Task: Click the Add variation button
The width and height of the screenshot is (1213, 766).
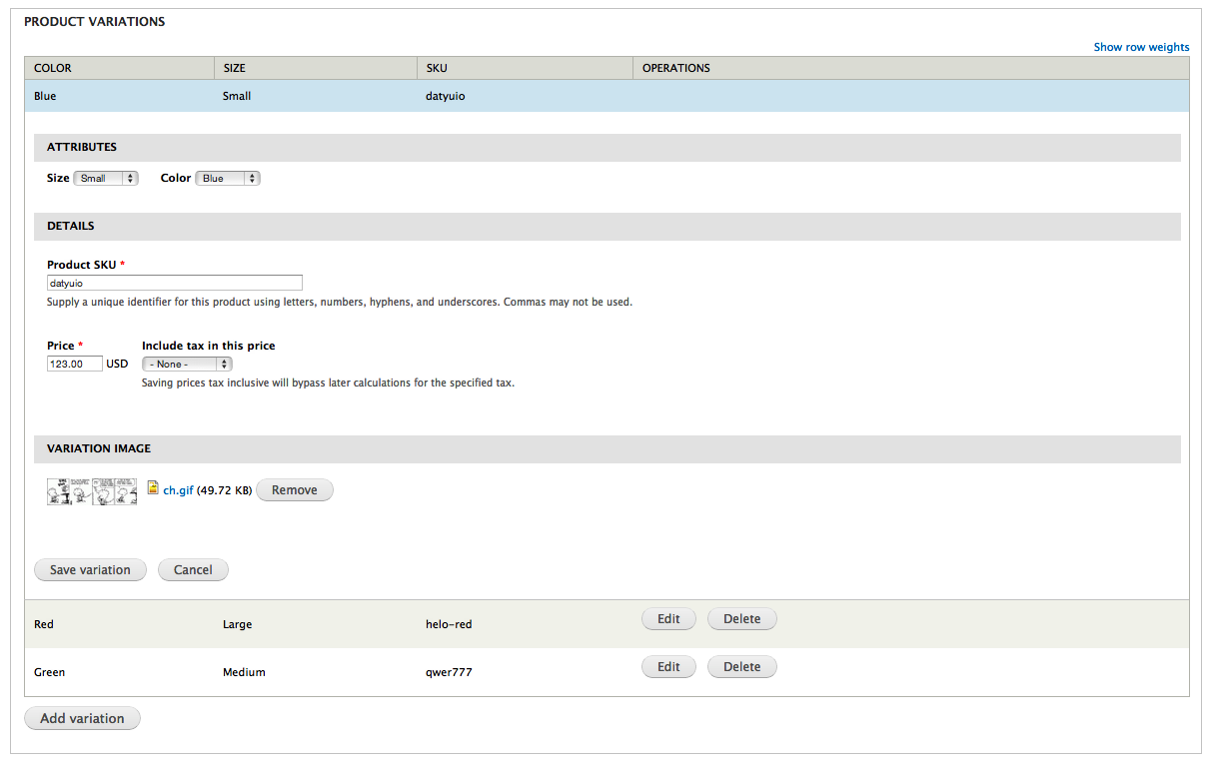Action: pyautogui.click(x=82, y=718)
